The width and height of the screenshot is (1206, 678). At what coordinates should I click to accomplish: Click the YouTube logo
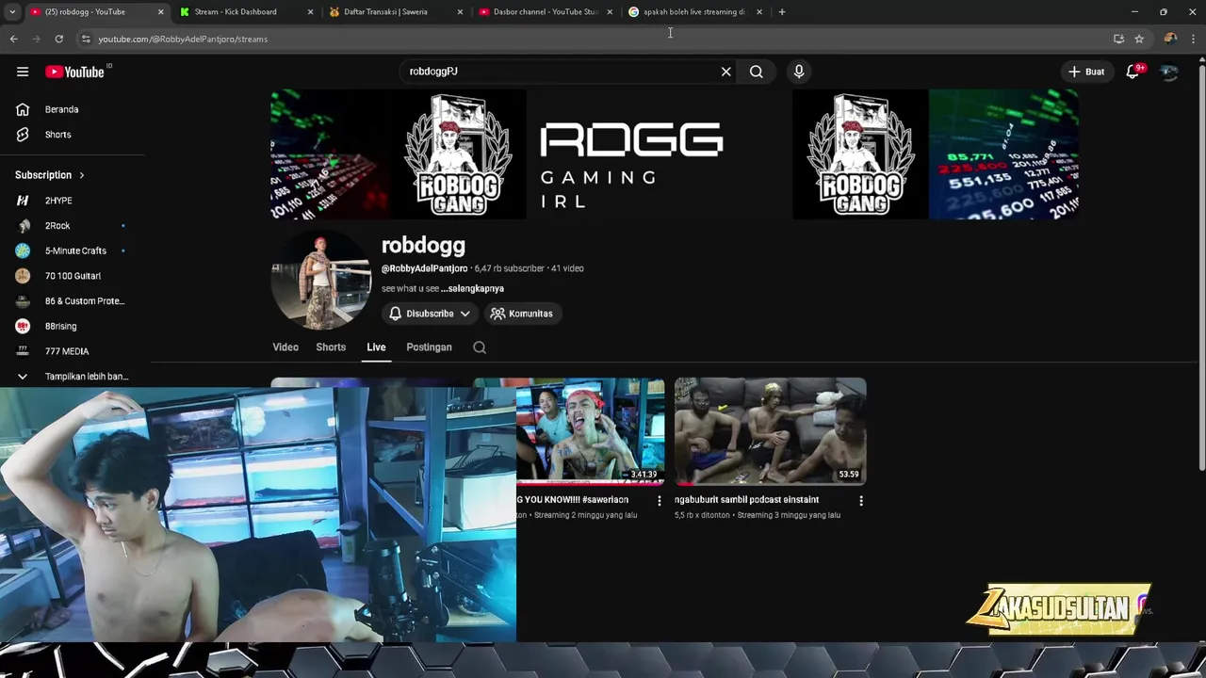(x=74, y=72)
